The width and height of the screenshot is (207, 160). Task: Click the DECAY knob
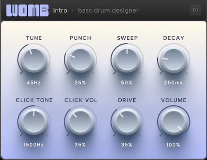point(174,60)
